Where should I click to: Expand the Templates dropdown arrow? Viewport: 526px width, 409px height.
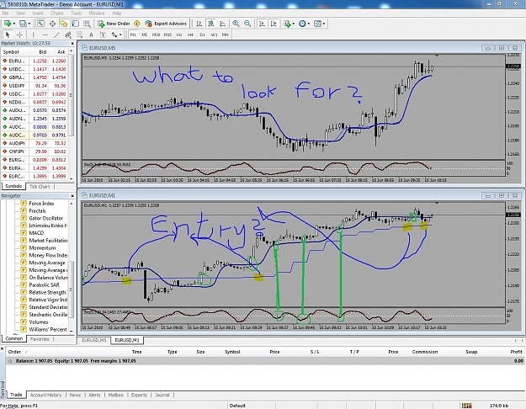point(324,24)
